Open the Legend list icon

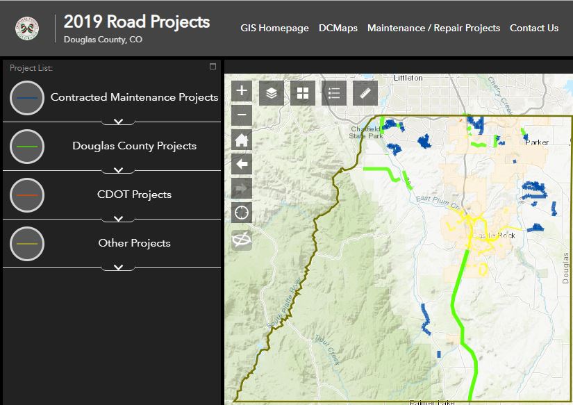(x=334, y=93)
